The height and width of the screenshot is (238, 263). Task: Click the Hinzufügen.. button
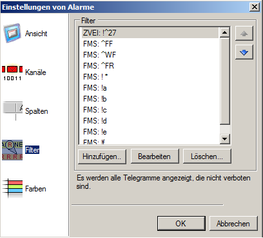102,157
